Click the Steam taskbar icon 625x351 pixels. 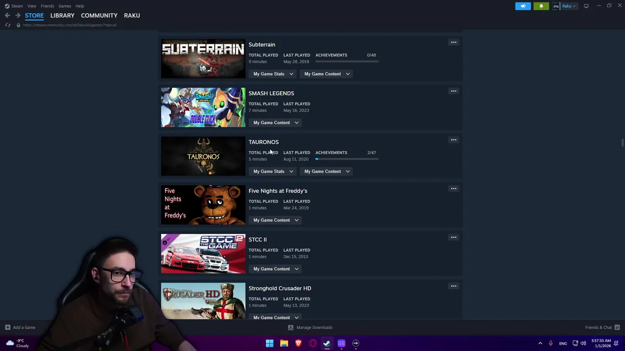(327, 343)
